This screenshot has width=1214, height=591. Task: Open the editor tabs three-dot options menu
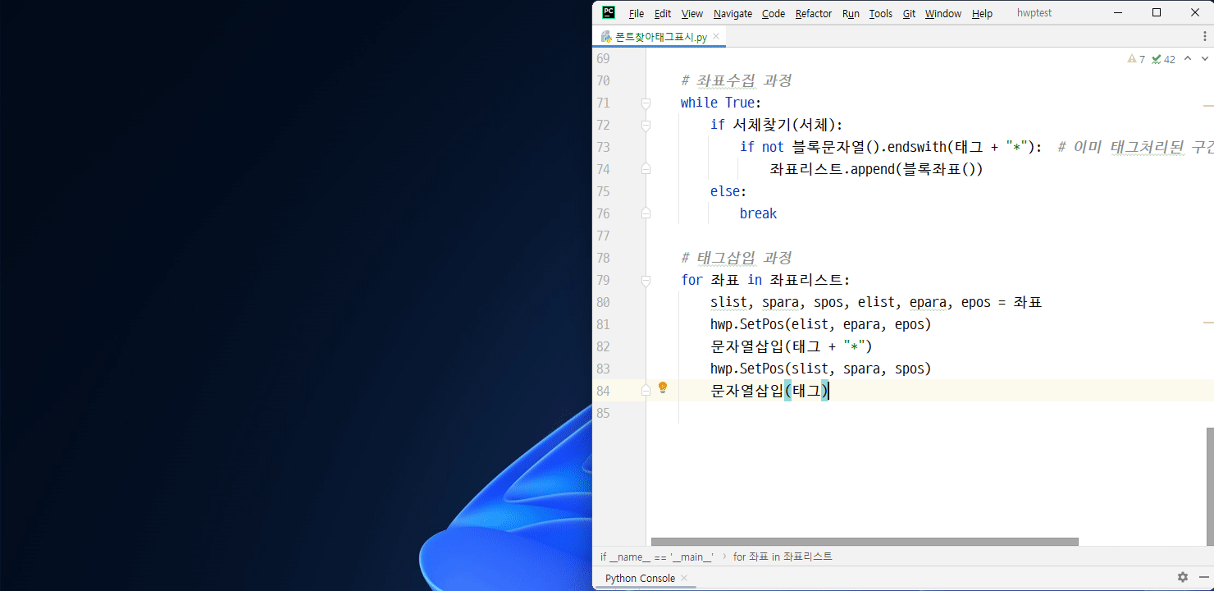(x=1204, y=36)
